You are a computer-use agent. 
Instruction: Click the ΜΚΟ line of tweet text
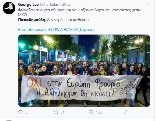[x=23, y=15]
